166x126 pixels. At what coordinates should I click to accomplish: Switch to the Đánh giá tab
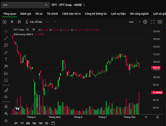(26, 14)
